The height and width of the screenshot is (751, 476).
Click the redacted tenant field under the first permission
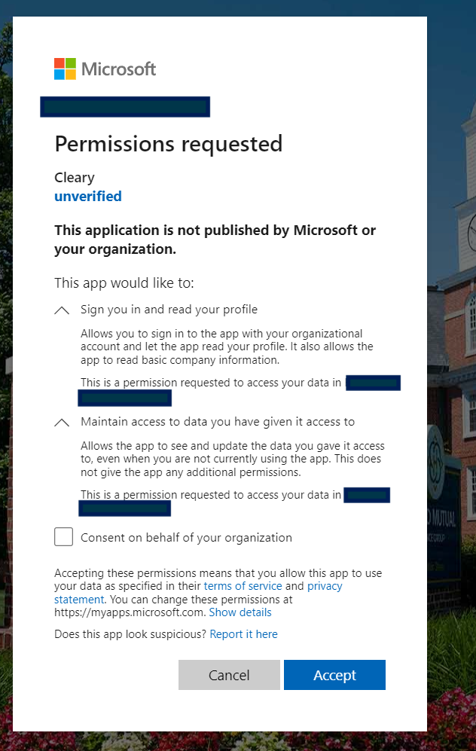[x=372, y=383]
